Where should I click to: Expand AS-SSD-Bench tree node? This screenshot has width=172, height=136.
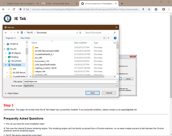tap(7, 73)
